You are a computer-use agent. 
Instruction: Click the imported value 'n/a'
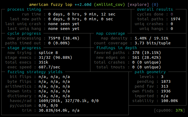[x=165, y=96]
